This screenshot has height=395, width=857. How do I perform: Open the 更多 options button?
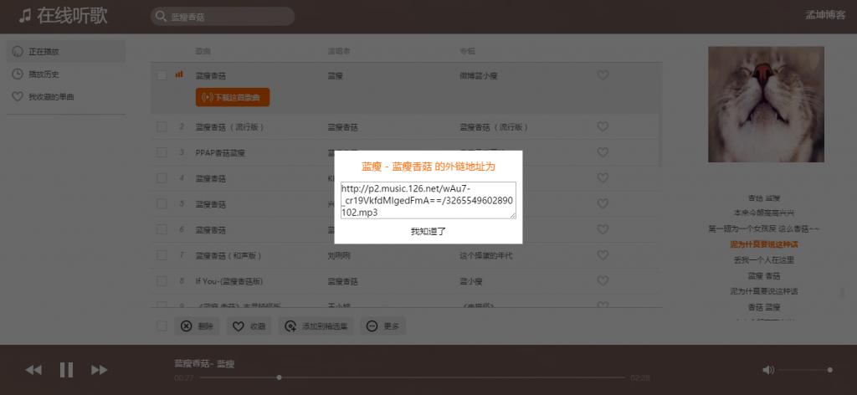tap(382, 326)
